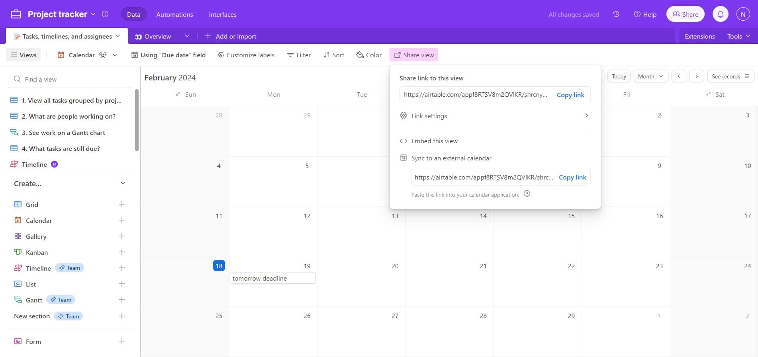Switch to the Interfaces tab

tap(223, 14)
